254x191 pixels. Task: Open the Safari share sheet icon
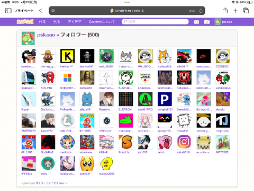point(225,11)
